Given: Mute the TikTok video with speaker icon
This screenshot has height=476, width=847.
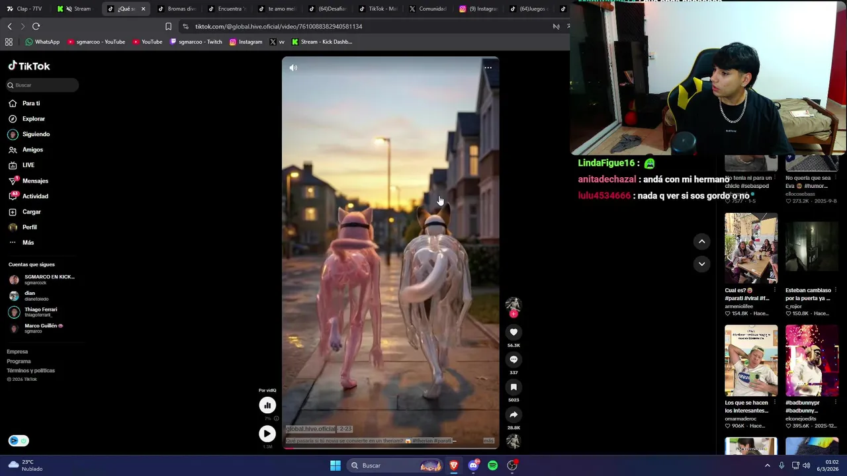Looking at the screenshot, I should [x=293, y=67].
